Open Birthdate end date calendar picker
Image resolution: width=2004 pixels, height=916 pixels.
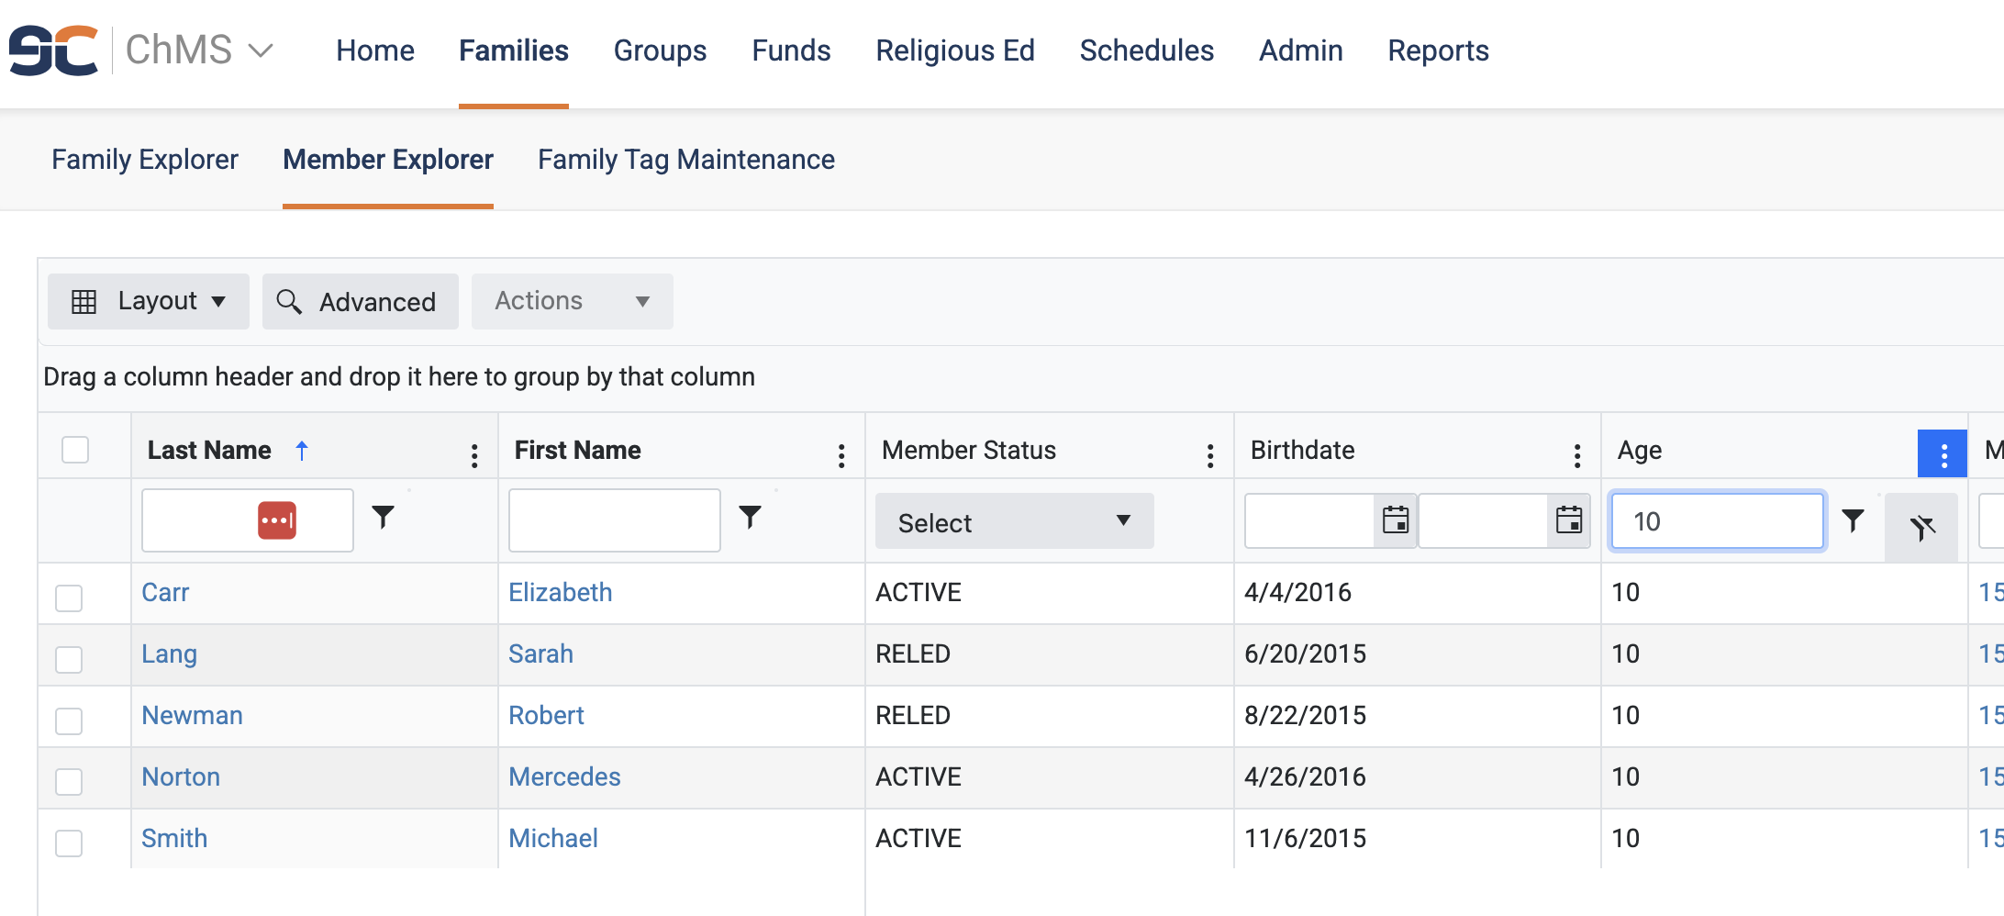1569,520
